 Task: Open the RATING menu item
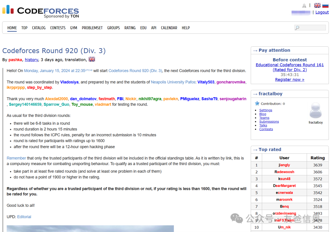pos(130,28)
